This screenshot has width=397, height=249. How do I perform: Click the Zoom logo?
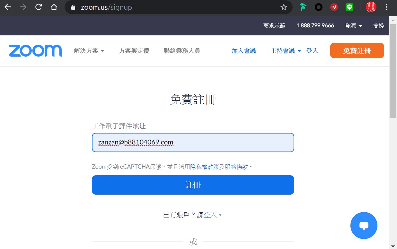tap(35, 51)
